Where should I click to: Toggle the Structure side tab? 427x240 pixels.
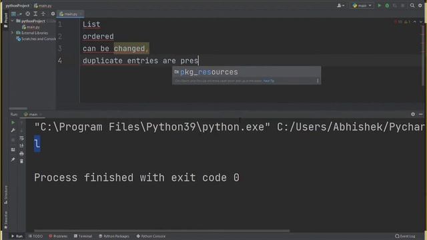tap(6, 194)
